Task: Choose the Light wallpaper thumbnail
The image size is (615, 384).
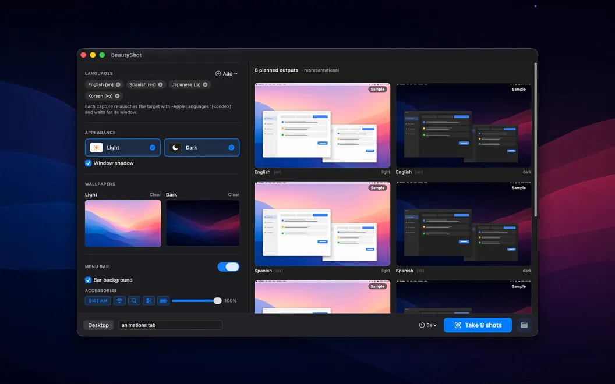Action: (x=123, y=223)
